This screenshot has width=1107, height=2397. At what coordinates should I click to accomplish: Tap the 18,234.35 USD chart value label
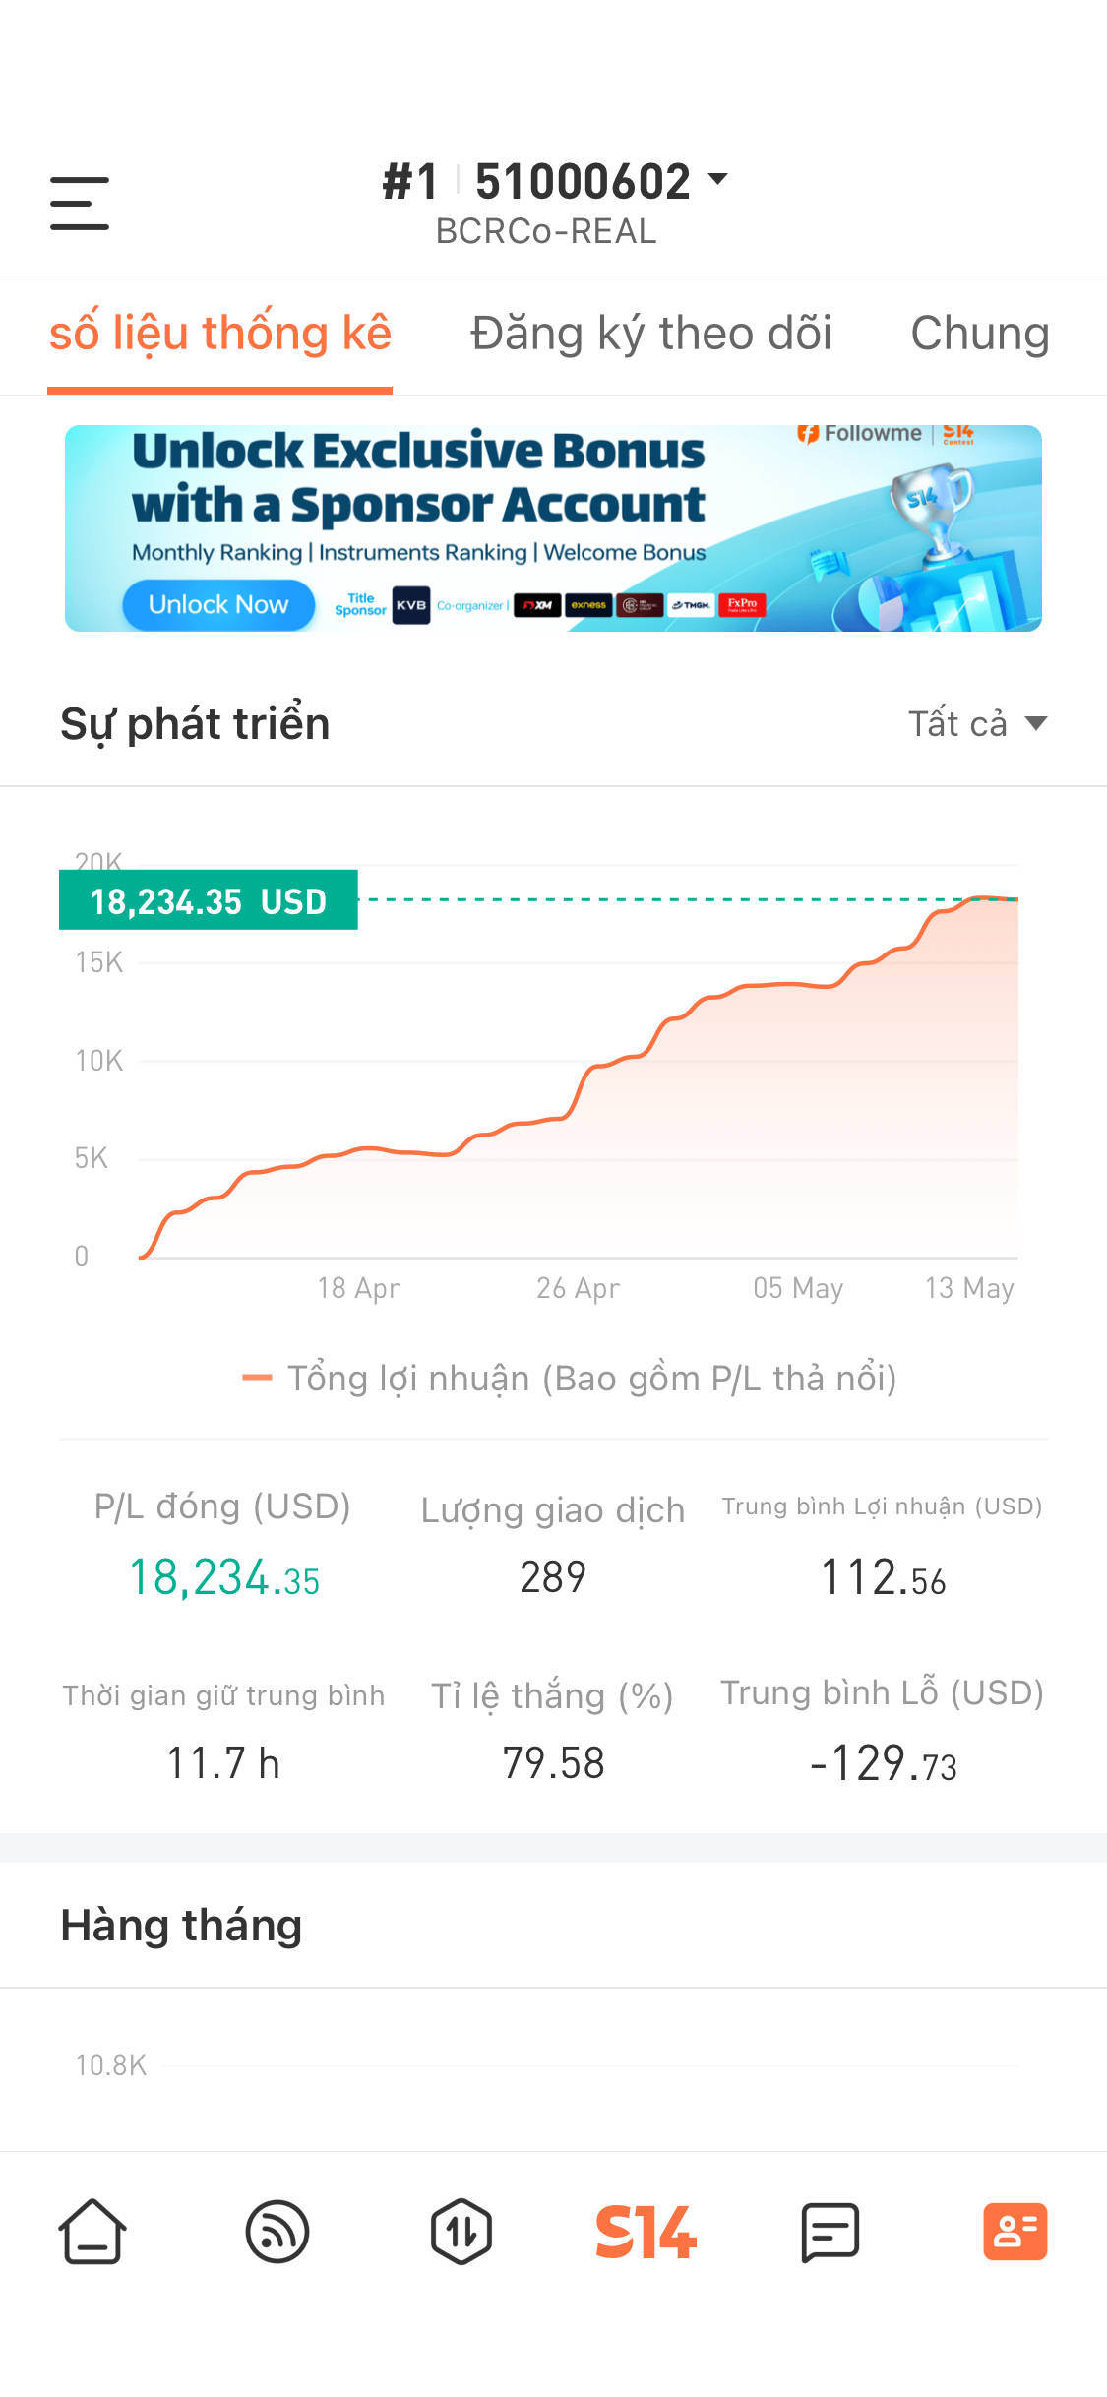click(209, 900)
